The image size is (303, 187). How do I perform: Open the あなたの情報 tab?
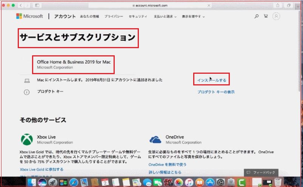tap(89, 17)
